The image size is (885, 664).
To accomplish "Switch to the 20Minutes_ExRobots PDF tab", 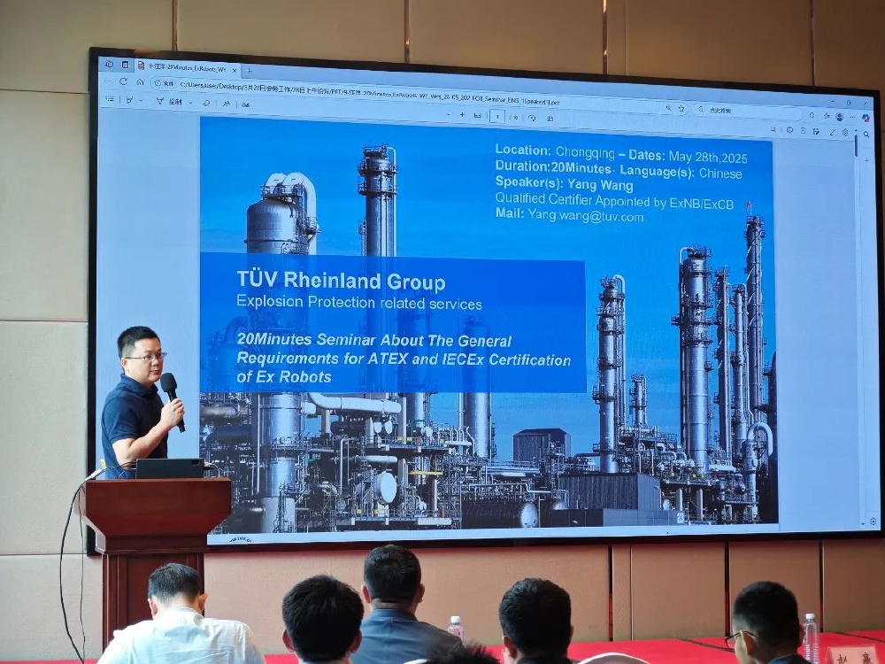I will (x=188, y=68).
